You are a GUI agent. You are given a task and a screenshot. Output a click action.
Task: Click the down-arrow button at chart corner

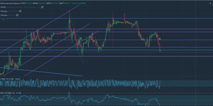click(210, 3)
